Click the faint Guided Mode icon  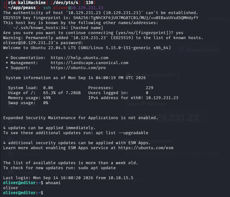point(181,49)
